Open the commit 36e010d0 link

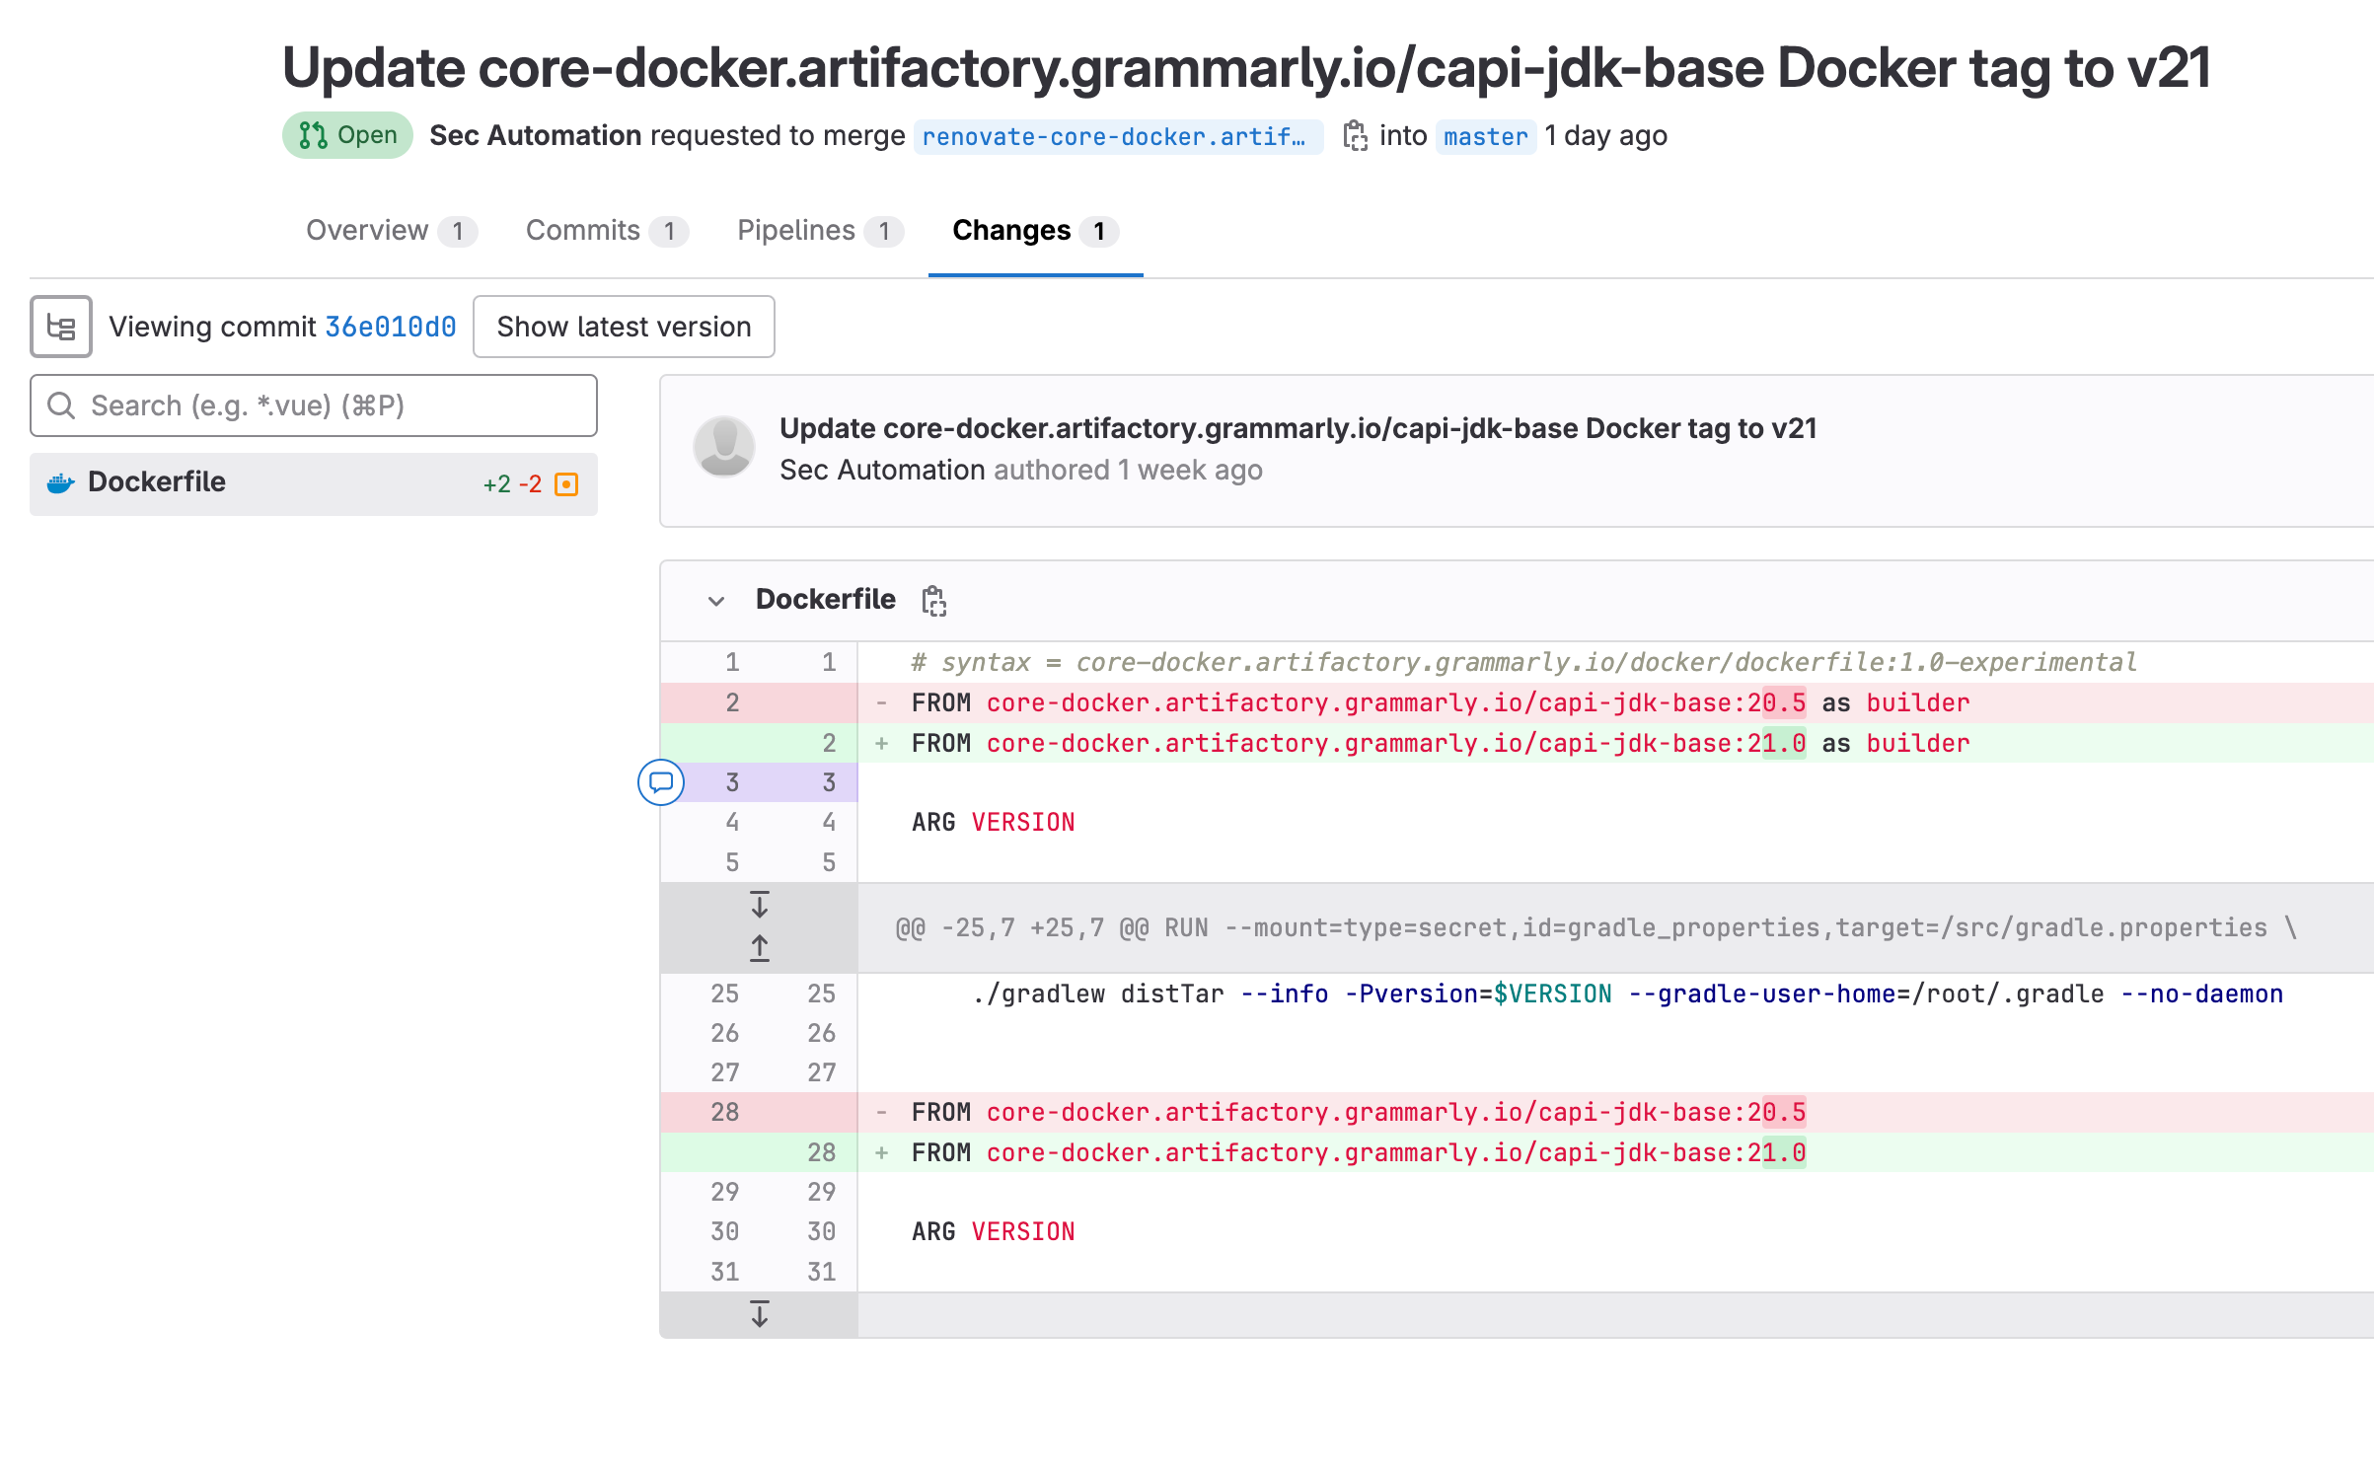tap(391, 327)
